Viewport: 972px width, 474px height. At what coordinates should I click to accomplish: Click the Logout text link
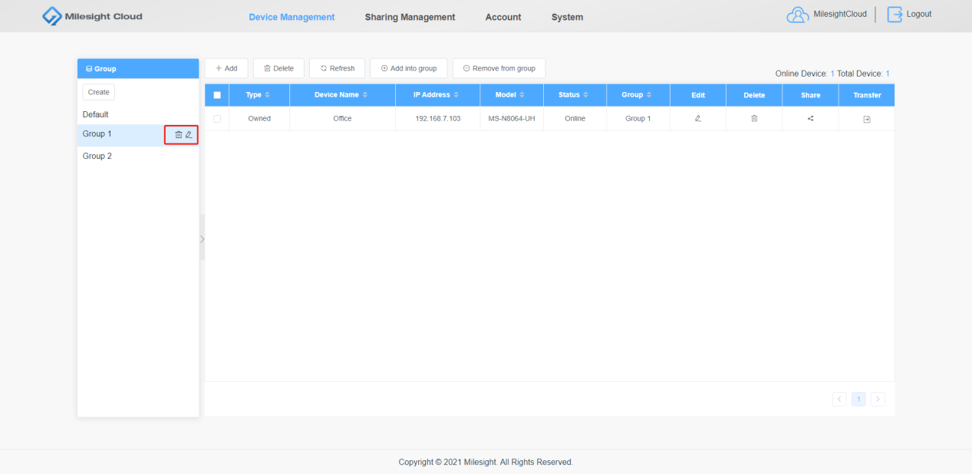pos(919,14)
